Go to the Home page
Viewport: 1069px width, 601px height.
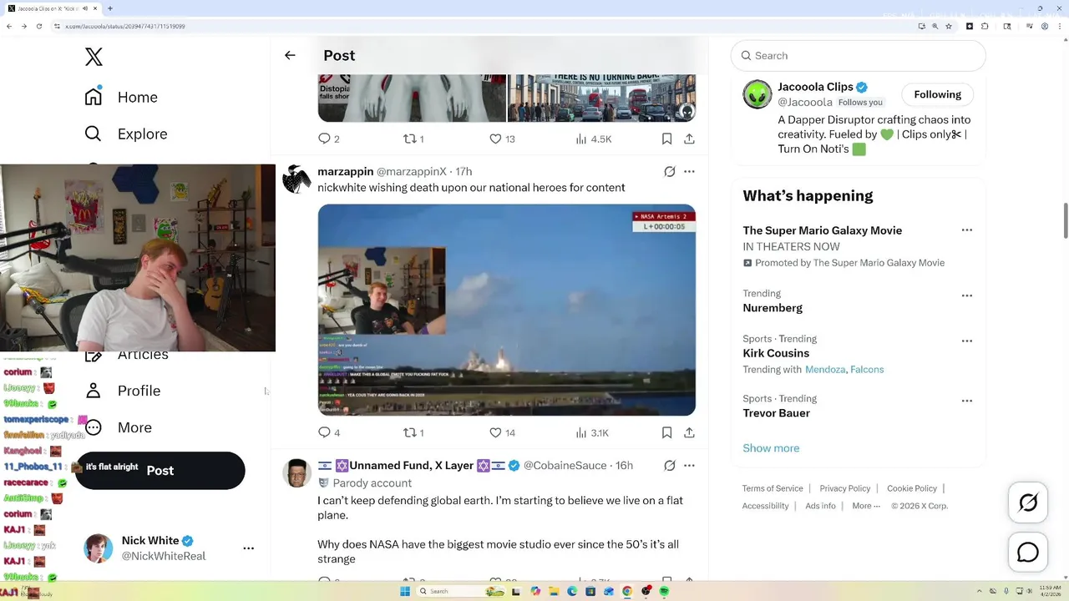pyautogui.click(x=121, y=97)
